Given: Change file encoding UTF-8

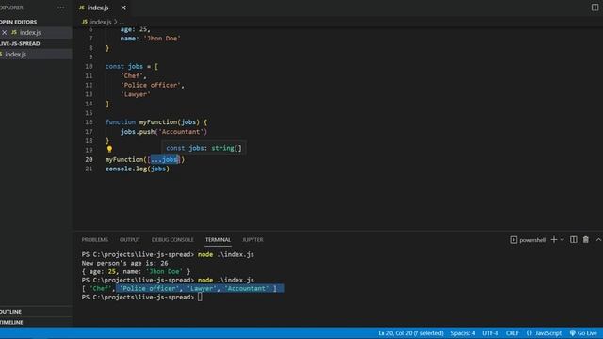Looking at the screenshot, I should 490,333.
